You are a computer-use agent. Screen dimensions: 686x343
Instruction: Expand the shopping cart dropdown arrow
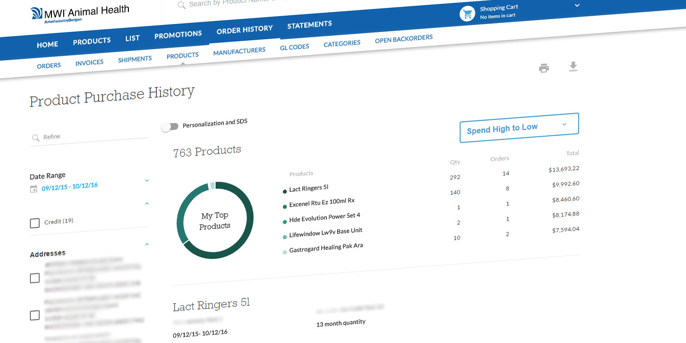pyautogui.click(x=577, y=5)
